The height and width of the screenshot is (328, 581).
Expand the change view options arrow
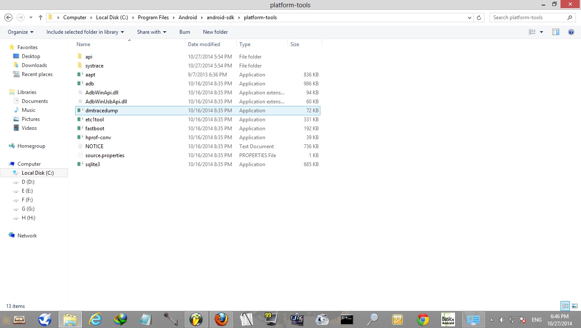click(x=541, y=32)
